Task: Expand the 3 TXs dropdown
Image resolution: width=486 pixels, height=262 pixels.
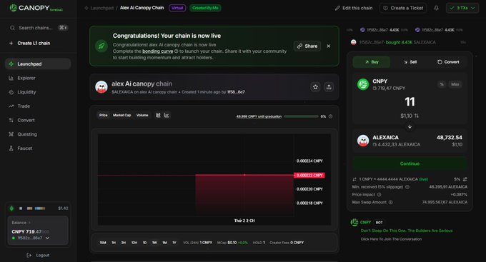Action: [462, 8]
